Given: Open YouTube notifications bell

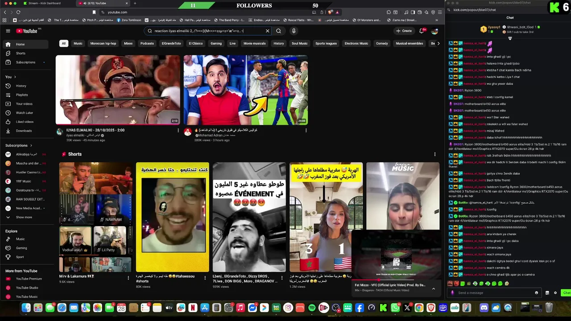Looking at the screenshot, I should point(422,31).
